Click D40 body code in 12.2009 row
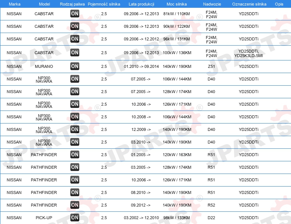 pyautogui.click(x=211, y=129)
